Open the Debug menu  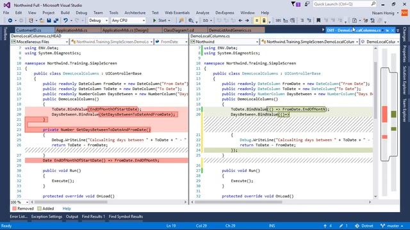pos(81,13)
